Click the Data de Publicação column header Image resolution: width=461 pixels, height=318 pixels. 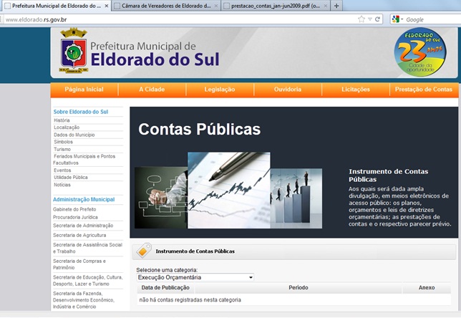pyautogui.click(x=165, y=288)
